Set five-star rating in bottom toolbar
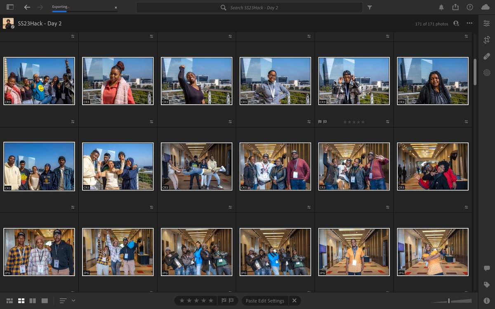This screenshot has width=495, height=309. [x=211, y=301]
